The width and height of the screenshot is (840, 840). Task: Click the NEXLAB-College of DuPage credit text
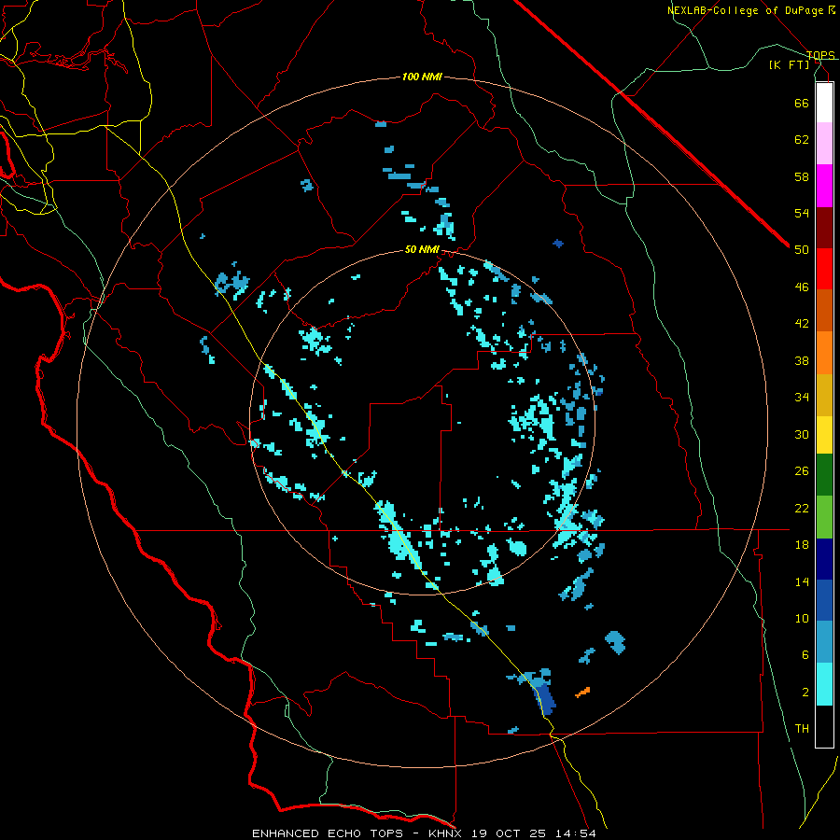[x=745, y=10]
